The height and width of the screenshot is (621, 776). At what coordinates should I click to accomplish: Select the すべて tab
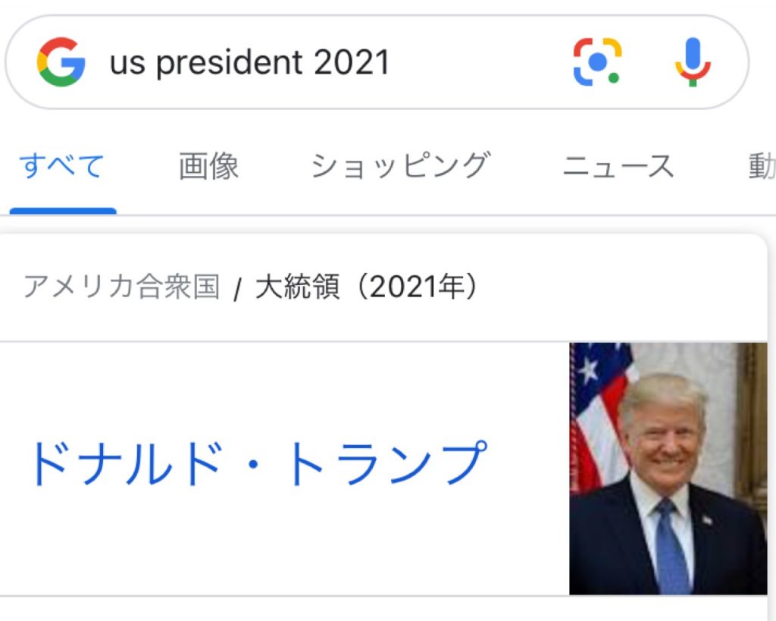[62, 166]
